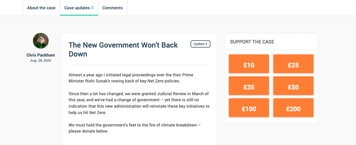Click Chris Packham's profile avatar
Viewport: 356px width, 145px height.
click(x=41, y=41)
